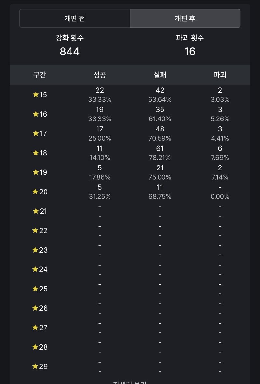Screen dimensions: 260x384
Task: Select the star icon for row 17
Action: click(36, 133)
